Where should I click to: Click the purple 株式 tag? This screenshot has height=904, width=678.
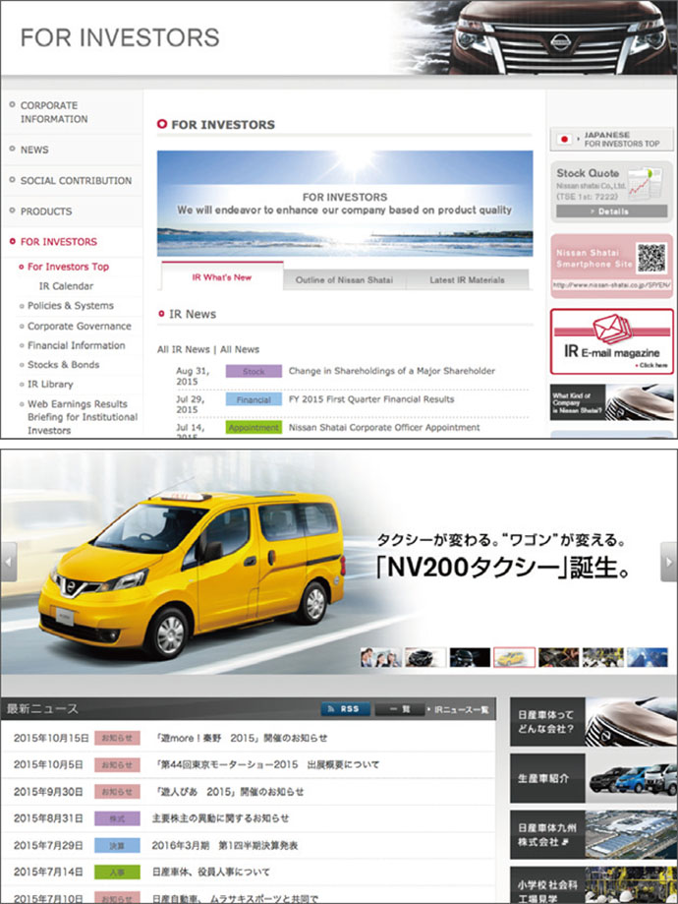(118, 818)
